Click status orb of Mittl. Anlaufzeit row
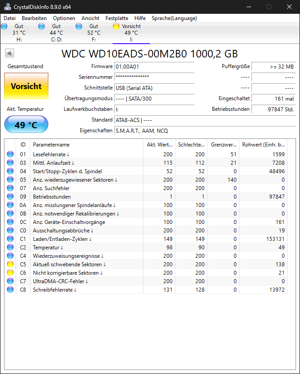 point(10,163)
